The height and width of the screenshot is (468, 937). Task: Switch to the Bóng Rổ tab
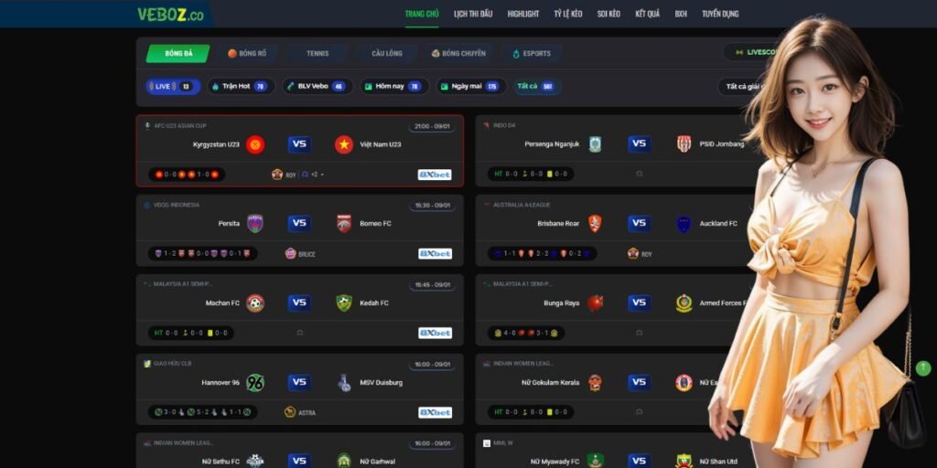(247, 53)
